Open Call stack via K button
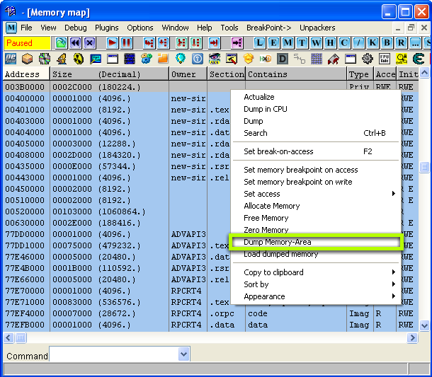The width and height of the screenshot is (432, 377). (373, 43)
